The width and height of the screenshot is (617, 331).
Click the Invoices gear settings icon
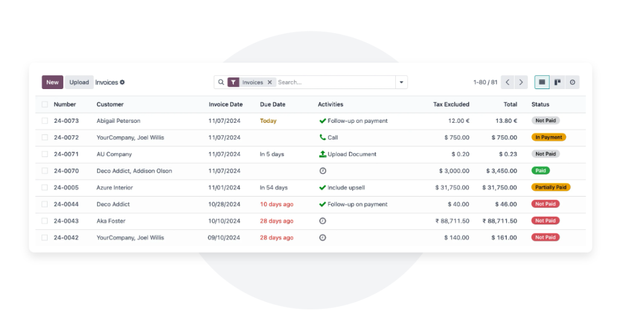[x=122, y=82]
